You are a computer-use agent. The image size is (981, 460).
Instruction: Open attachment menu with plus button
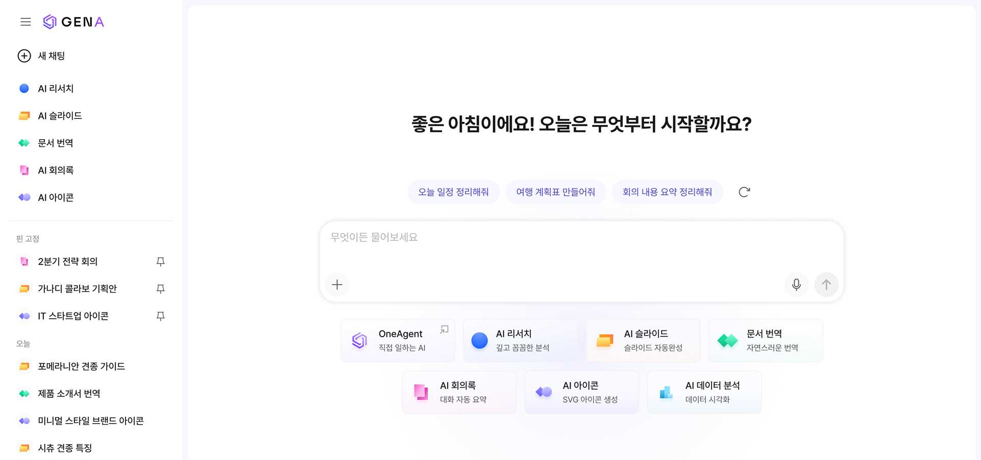[x=337, y=285]
